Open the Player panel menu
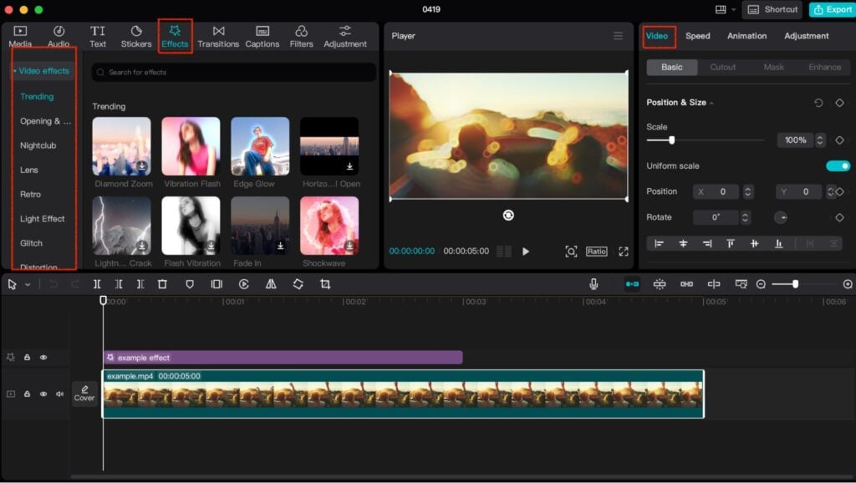The width and height of the screenshot is (856, 483). tap(618, 36)
